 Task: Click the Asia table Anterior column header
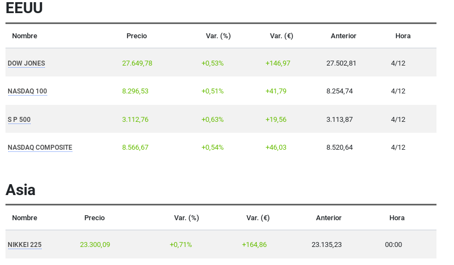[x=329, y=218]
